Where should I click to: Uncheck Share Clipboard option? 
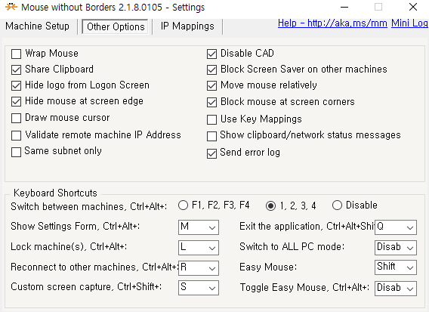click(16, 70)
